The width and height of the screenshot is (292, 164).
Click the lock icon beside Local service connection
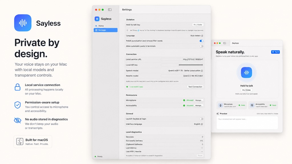[x=17, y=87]
